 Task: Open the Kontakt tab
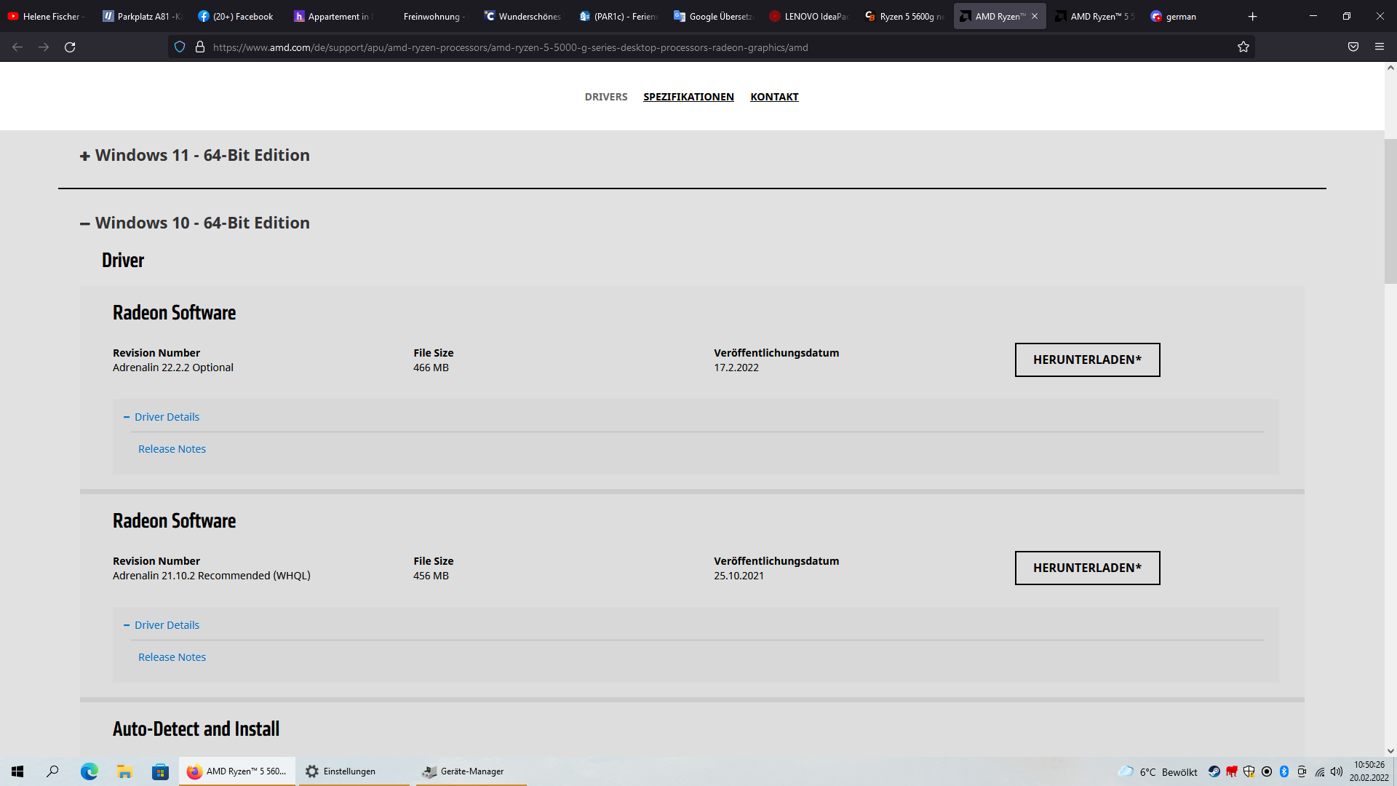click(774, 97)
